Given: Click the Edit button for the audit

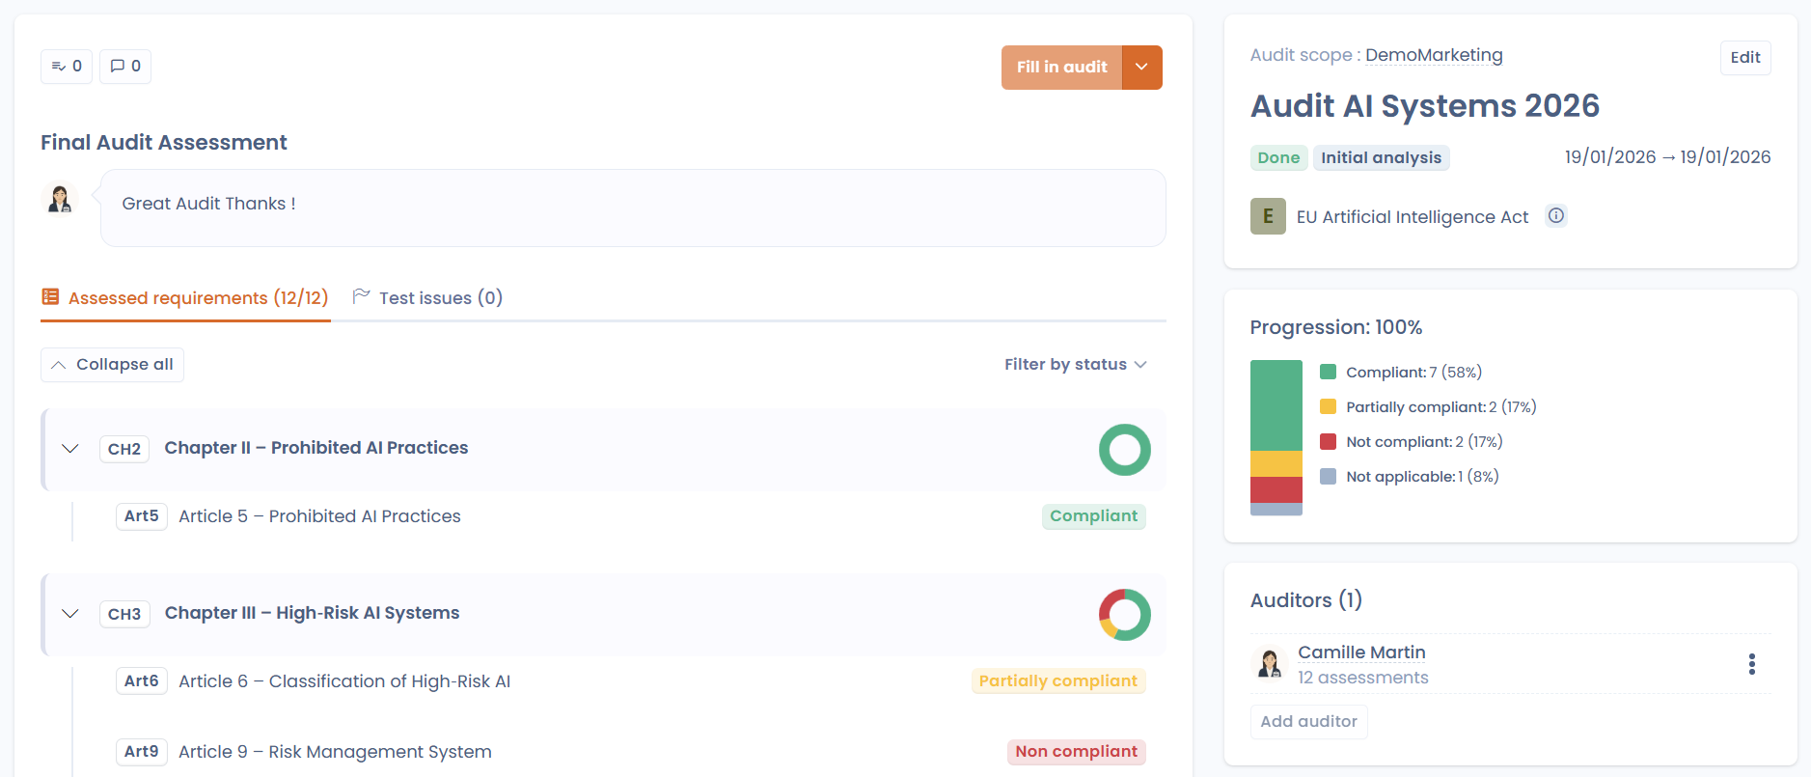Looking at the screenshot, I should point(1744,58).
